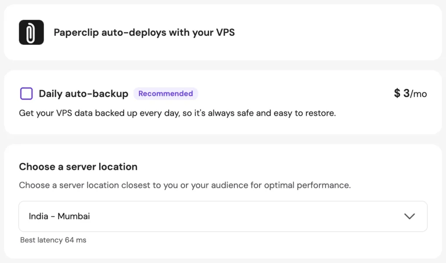Click the black Paperclip app icon
Image resolution: width=446 pixels, height=263 pixels.
click(31, 32)
